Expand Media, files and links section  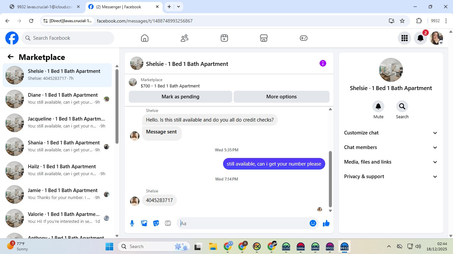tap(391, 162)
